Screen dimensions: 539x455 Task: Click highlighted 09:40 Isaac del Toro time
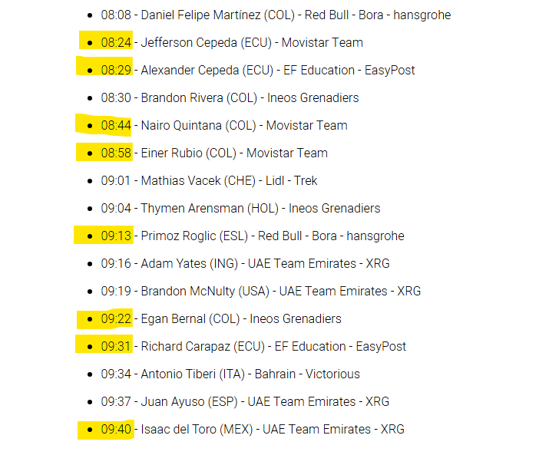click(116, 429)
